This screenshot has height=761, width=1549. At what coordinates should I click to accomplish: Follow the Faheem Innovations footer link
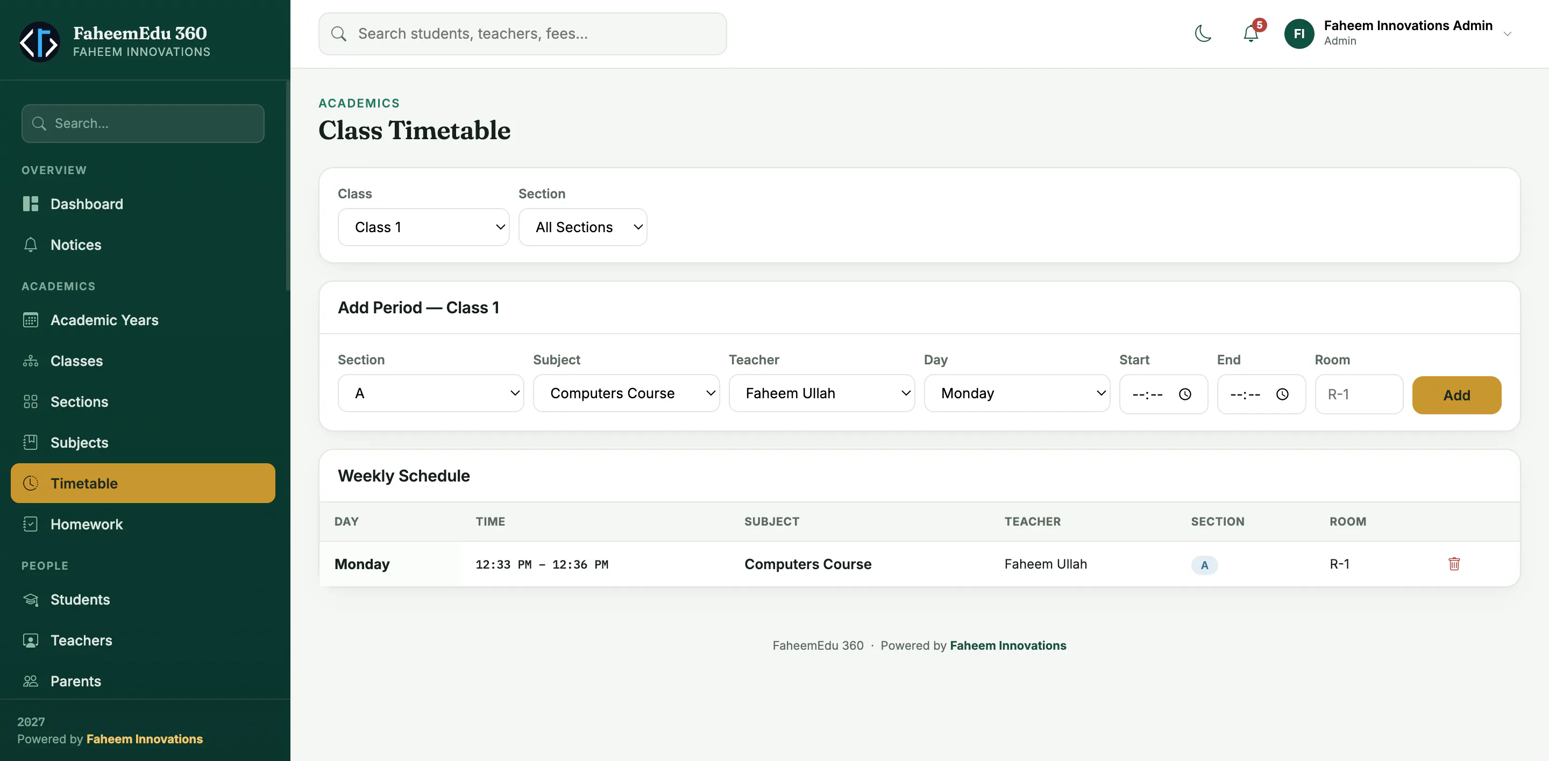tap(1008, 645)
